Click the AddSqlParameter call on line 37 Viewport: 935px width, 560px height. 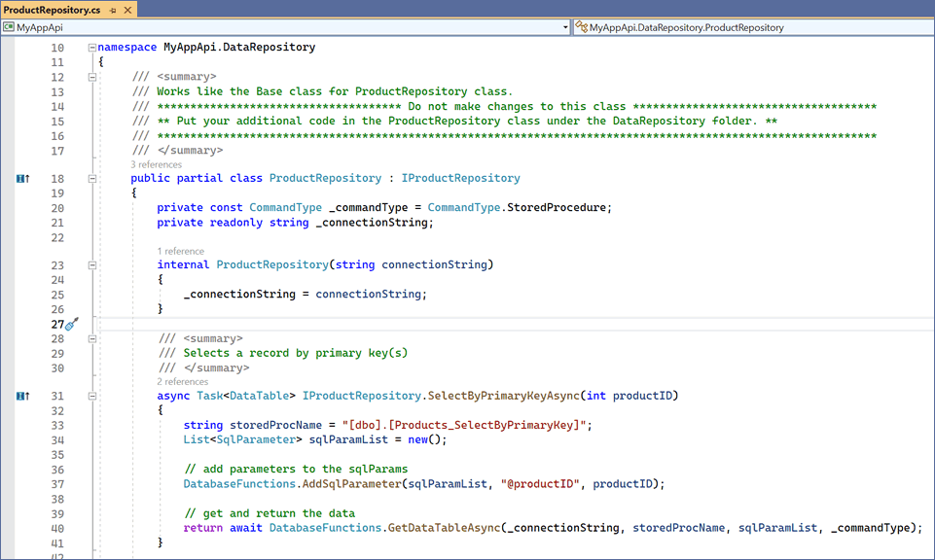click(352, 484)
